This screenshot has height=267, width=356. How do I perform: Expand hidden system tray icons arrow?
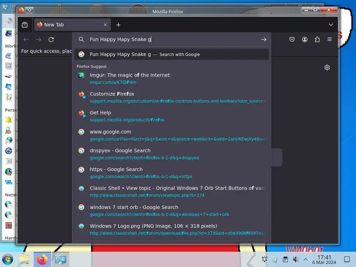point(306,259)
